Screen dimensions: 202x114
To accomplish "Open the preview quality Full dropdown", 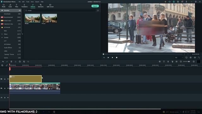I will tap(179, 58).
